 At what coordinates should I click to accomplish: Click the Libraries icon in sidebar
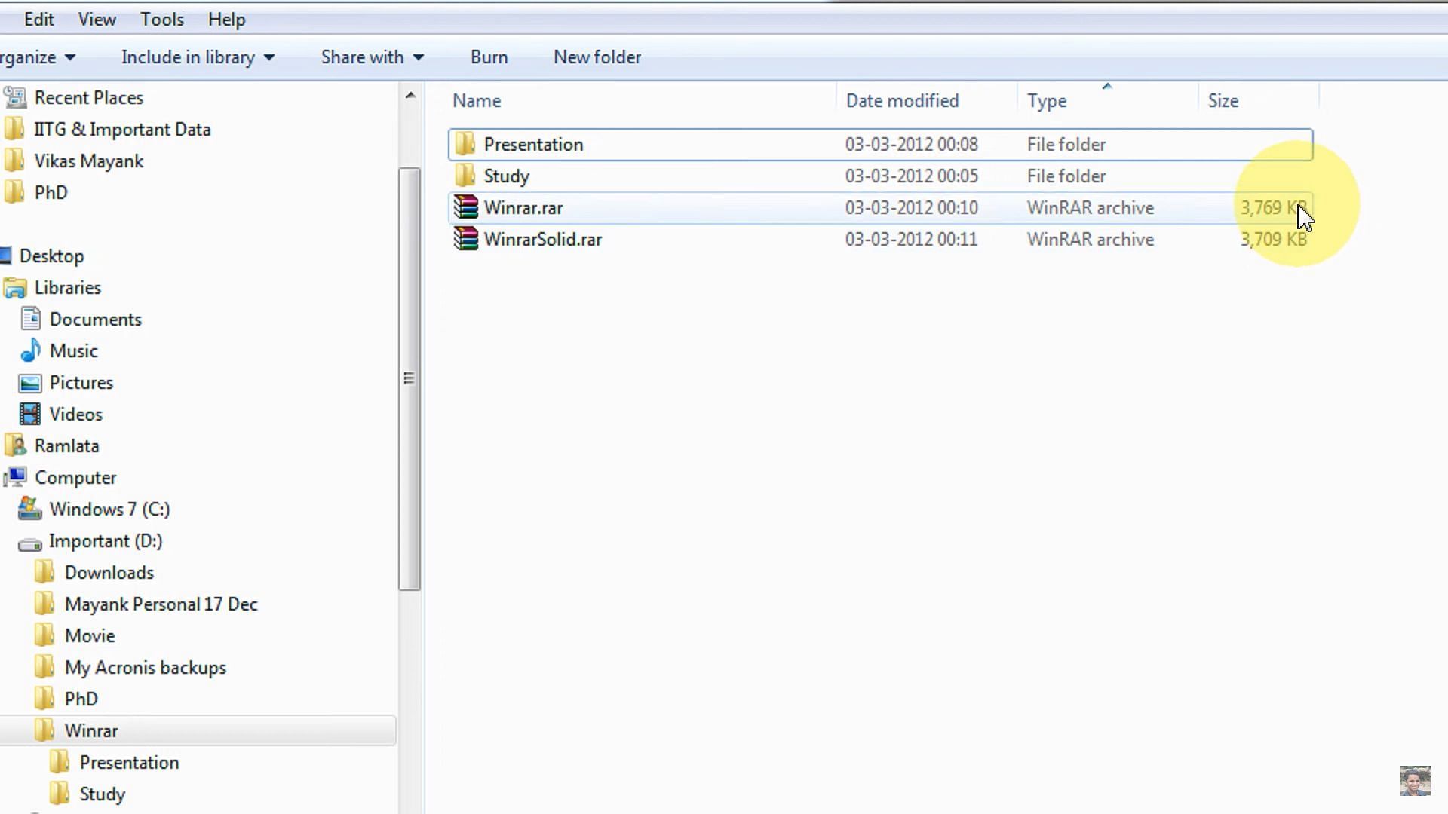(x=15, y=287)
